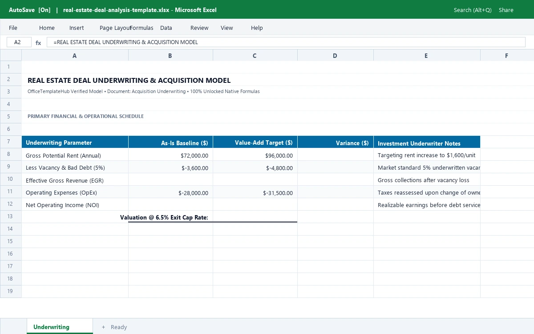Viewport: 534px width, 334px height.
Task: Open the Formulas tab
Action: [142, 28]
